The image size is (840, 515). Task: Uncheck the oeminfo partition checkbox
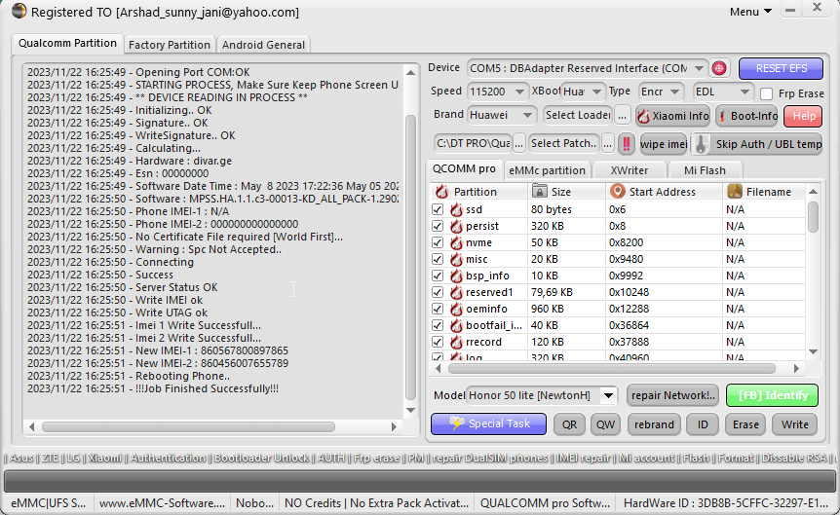point(438,309)
